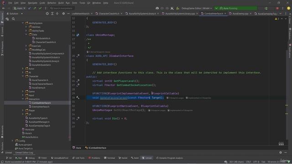Expand the ExecCalc folder

[x=26, y=46]
